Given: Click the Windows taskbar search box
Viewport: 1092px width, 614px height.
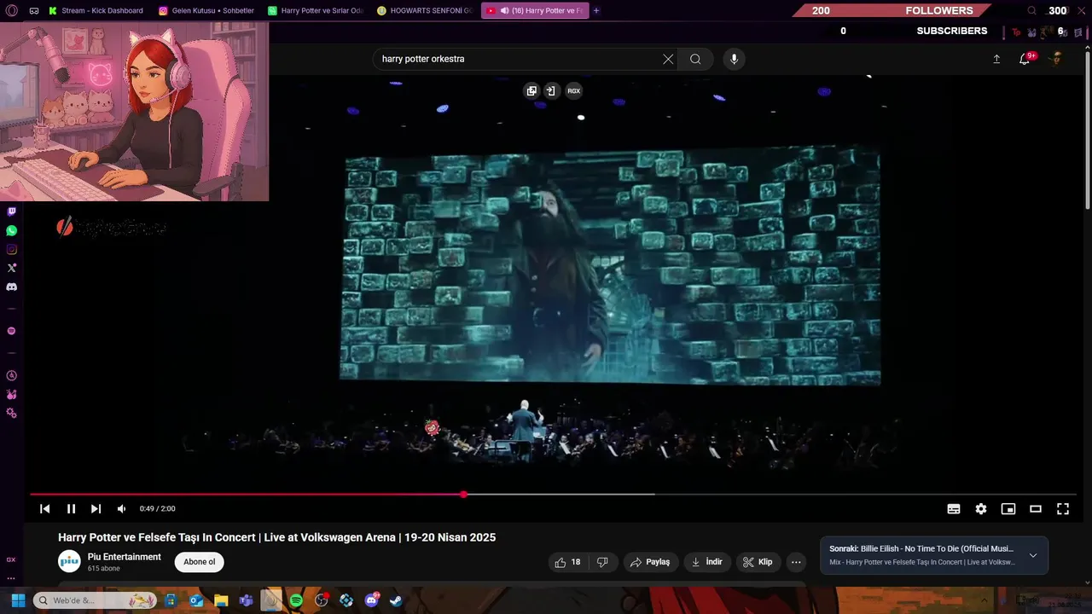Looking at the screenshot, I should tap(95, 600).
